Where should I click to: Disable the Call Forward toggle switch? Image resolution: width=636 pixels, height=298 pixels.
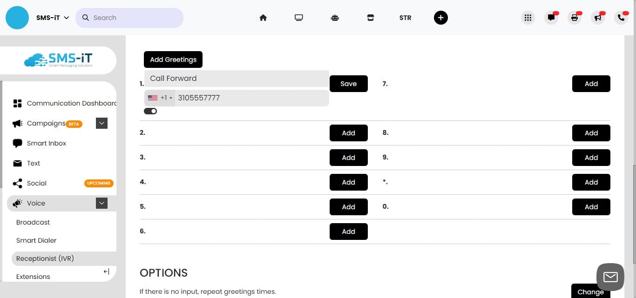pos(150,111)
